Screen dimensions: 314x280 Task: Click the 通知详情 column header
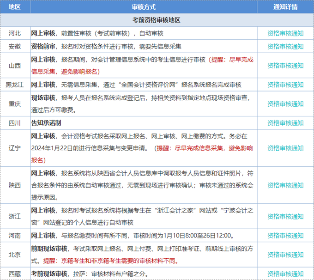click(285, 7)
